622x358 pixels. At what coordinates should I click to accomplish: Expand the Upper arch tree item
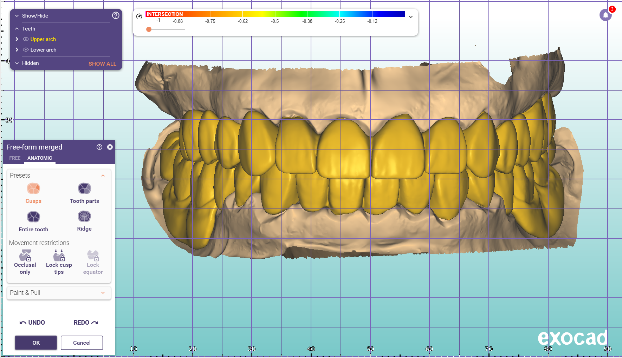click(x=17, y=39)
